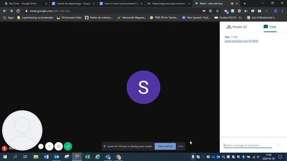Click the muted microphone indicator icon
Image resolution: width=287 pixels, height=161 pixels.
coord(4,148)
